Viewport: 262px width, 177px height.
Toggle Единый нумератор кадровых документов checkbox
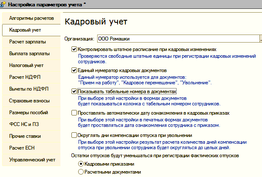(x=74, y=70)
